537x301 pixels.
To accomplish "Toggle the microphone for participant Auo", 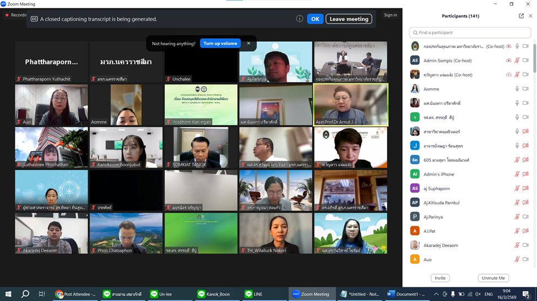I will pos(517,260).
